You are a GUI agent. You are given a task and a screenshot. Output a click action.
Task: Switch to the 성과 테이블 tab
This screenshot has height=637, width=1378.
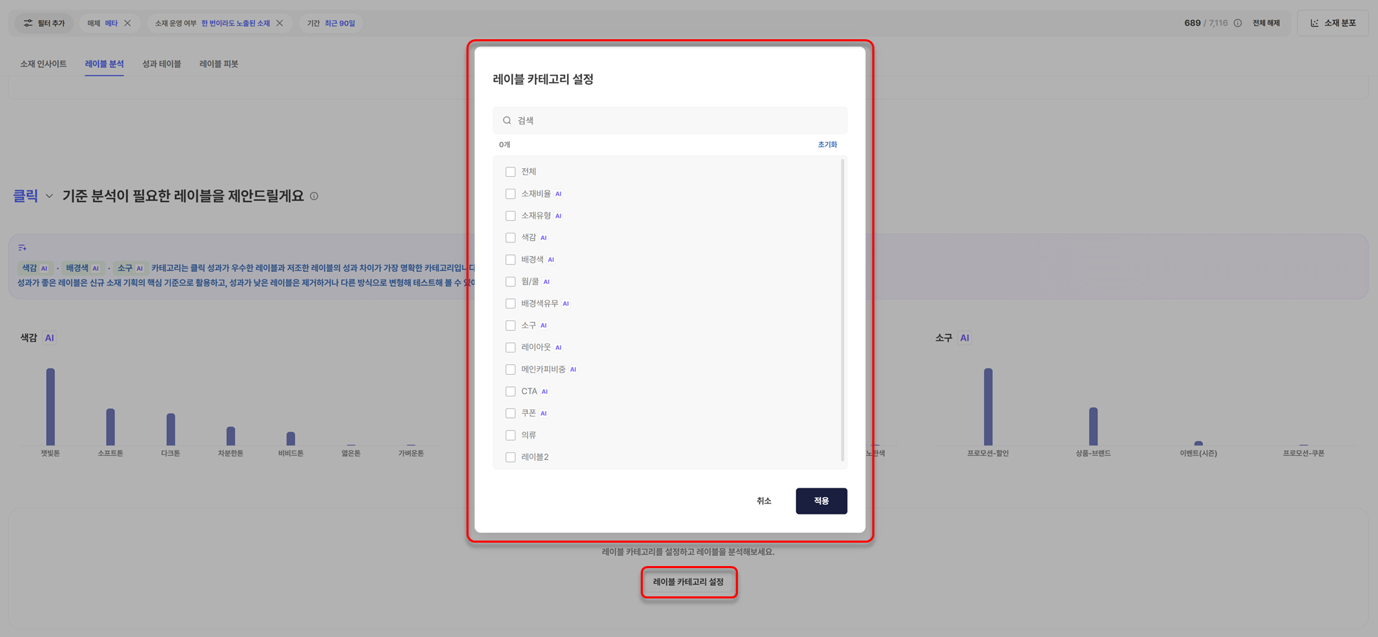pyautogui.click(x=161, y=64)
